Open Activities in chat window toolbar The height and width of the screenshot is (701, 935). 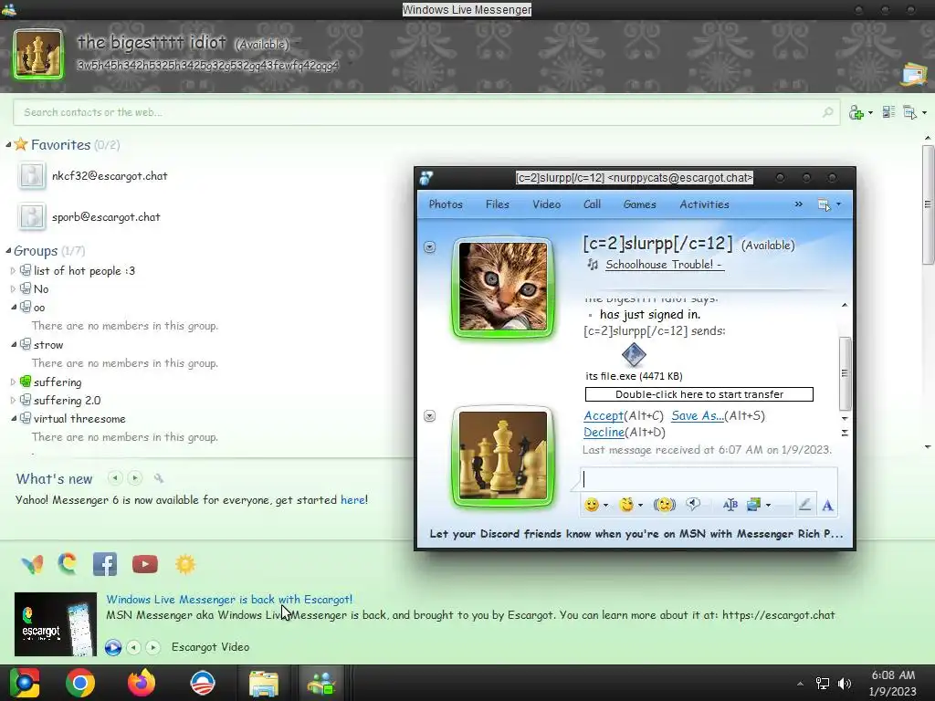[x=704, y=204]
